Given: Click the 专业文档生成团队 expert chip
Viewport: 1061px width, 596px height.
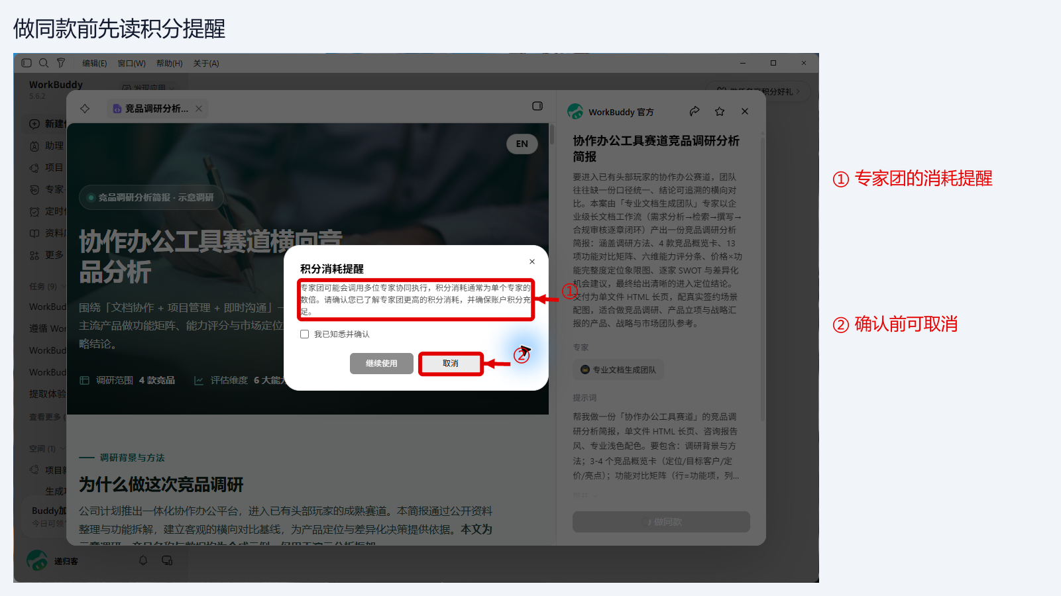Looking at the screenshot, I should 618,370.
